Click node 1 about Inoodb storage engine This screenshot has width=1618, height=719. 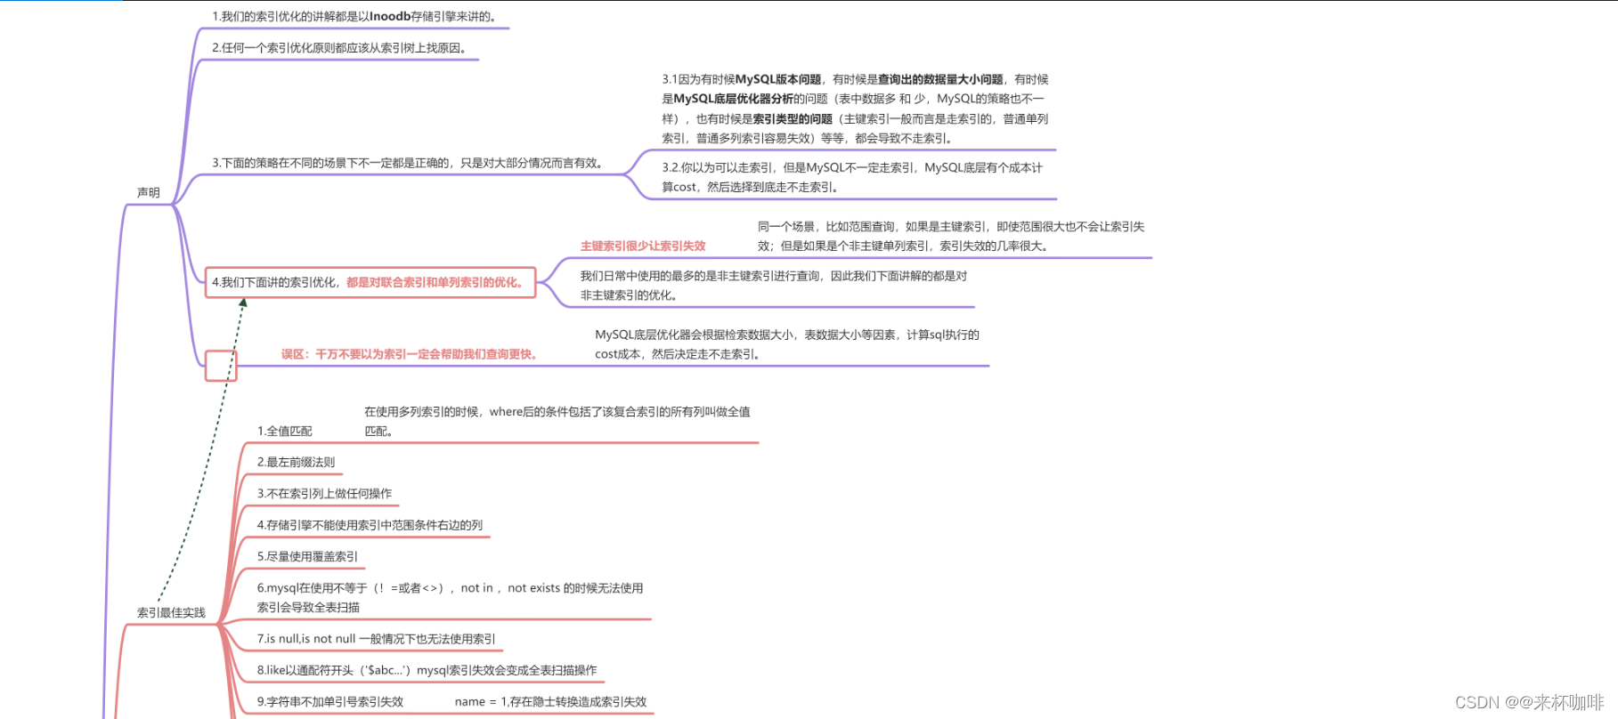356,16
